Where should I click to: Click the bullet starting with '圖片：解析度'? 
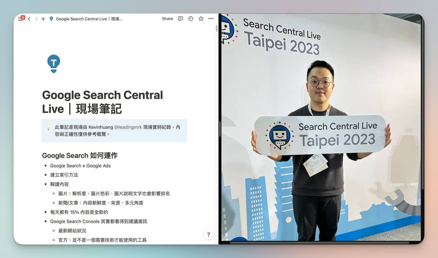tap(114, 193)
